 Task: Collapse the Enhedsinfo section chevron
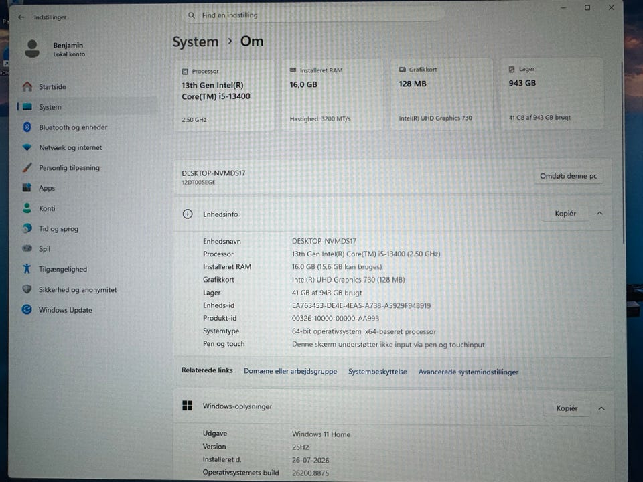point(600,213)
